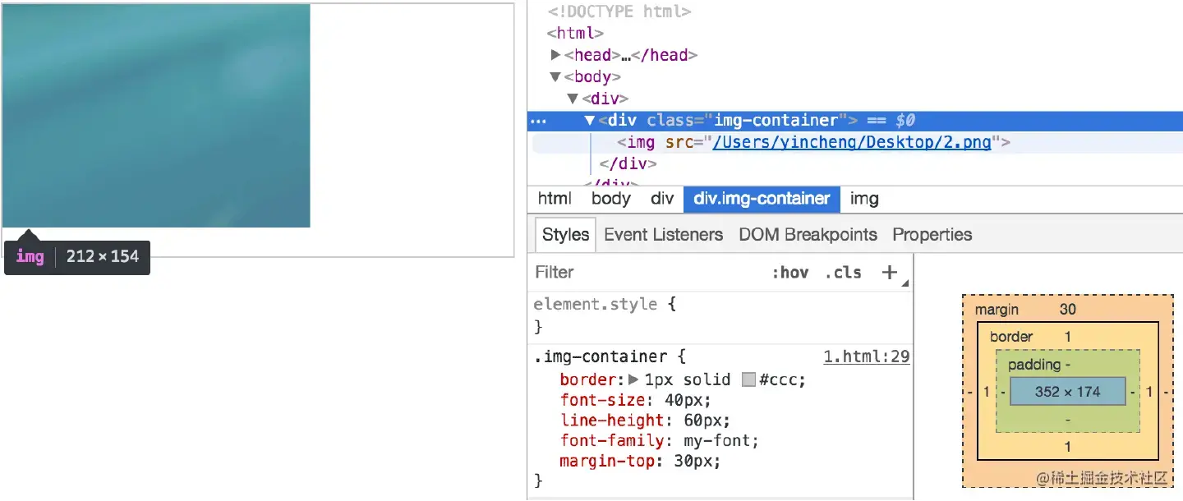Image resolution: width=1183 pixels, height=501 pixels.
Task: Select div in the breadcrumb bar
Action: coord(662,199)
